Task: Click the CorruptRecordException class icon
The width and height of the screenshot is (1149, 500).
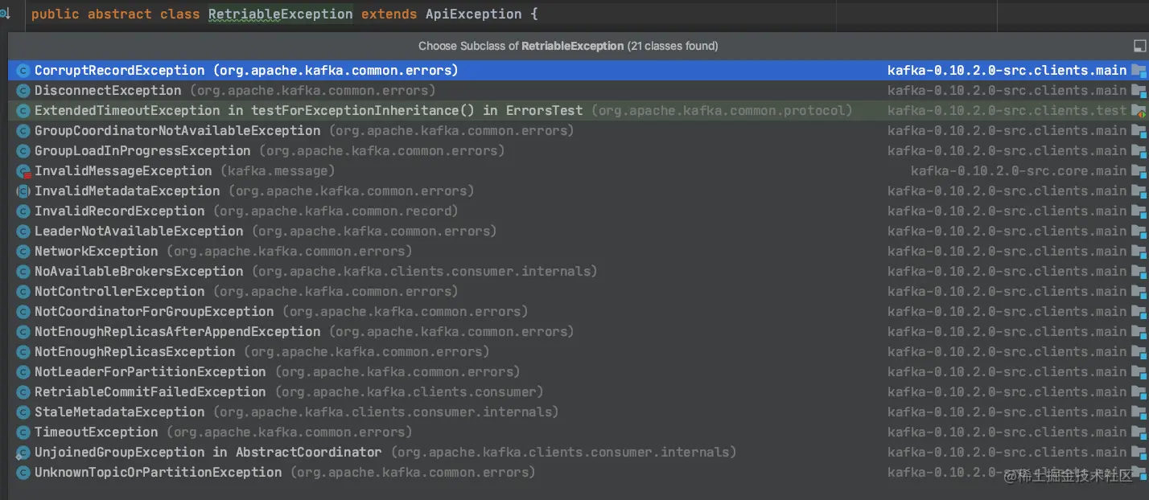Action: [x=23, y=71]
